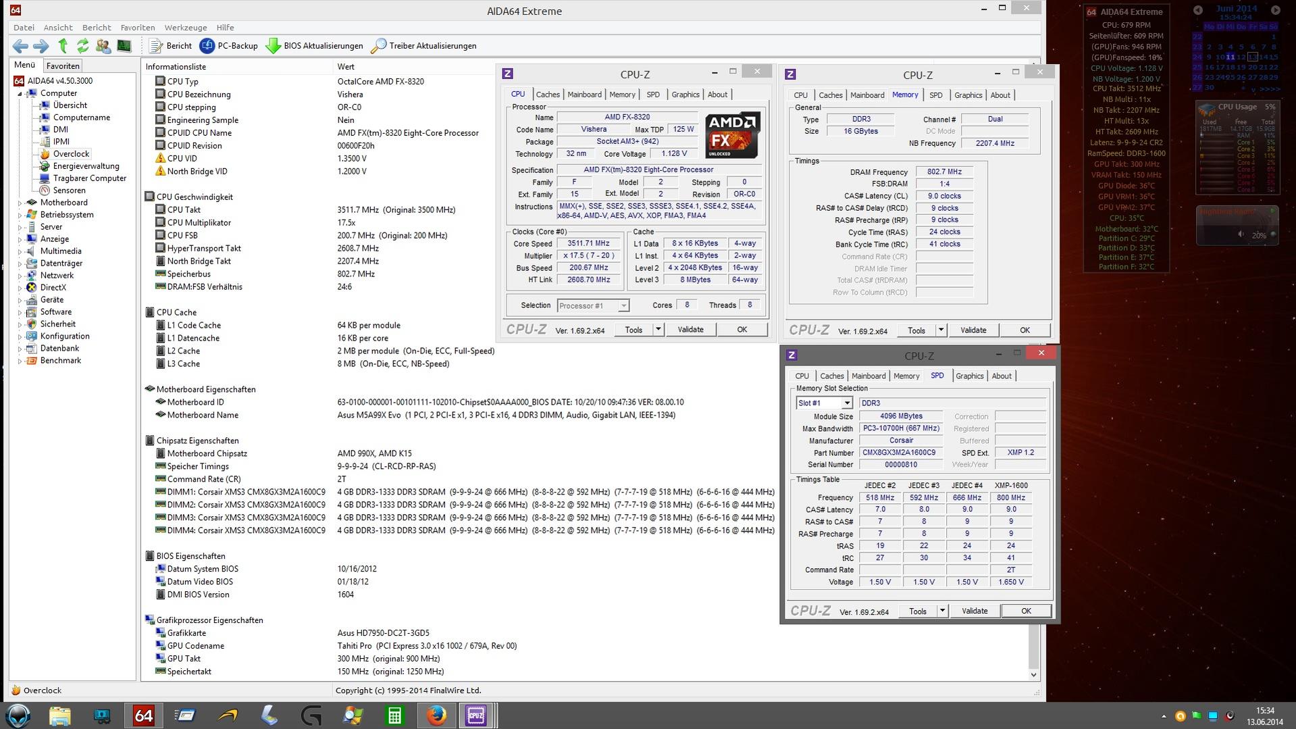Refresh AIDA64 with the green circular arrows

(82, 46)
